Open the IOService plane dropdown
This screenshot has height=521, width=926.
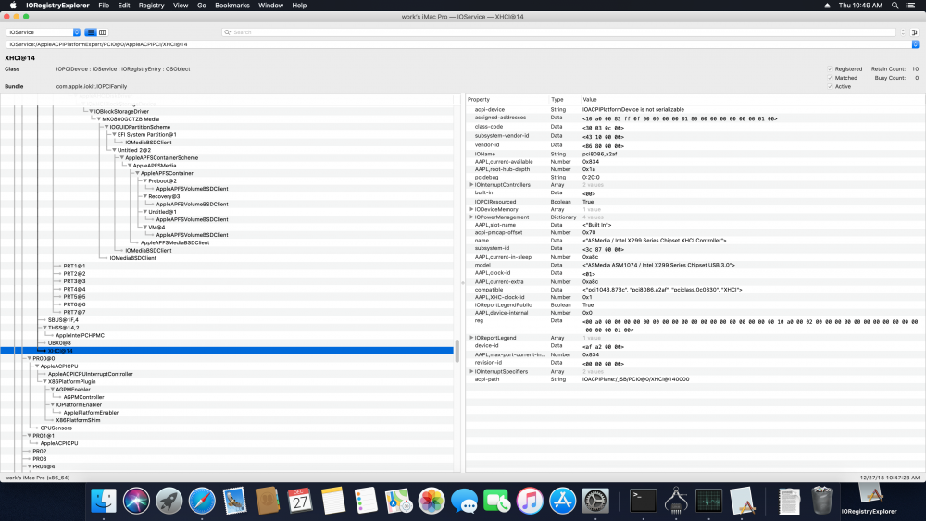pyautogui.click(x=44, y=32)
